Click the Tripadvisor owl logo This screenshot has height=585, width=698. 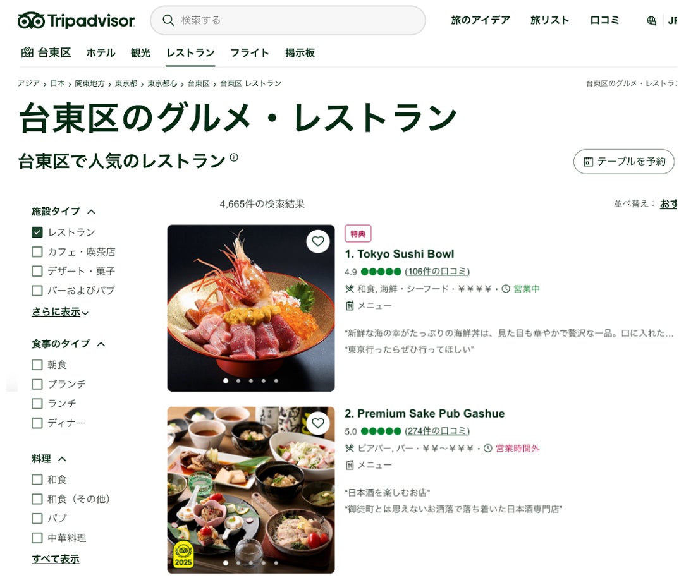(x=31, y=20)
